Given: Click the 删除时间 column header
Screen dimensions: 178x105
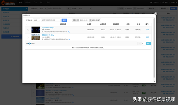Looking at the screenshot, I should click(116, 24).
